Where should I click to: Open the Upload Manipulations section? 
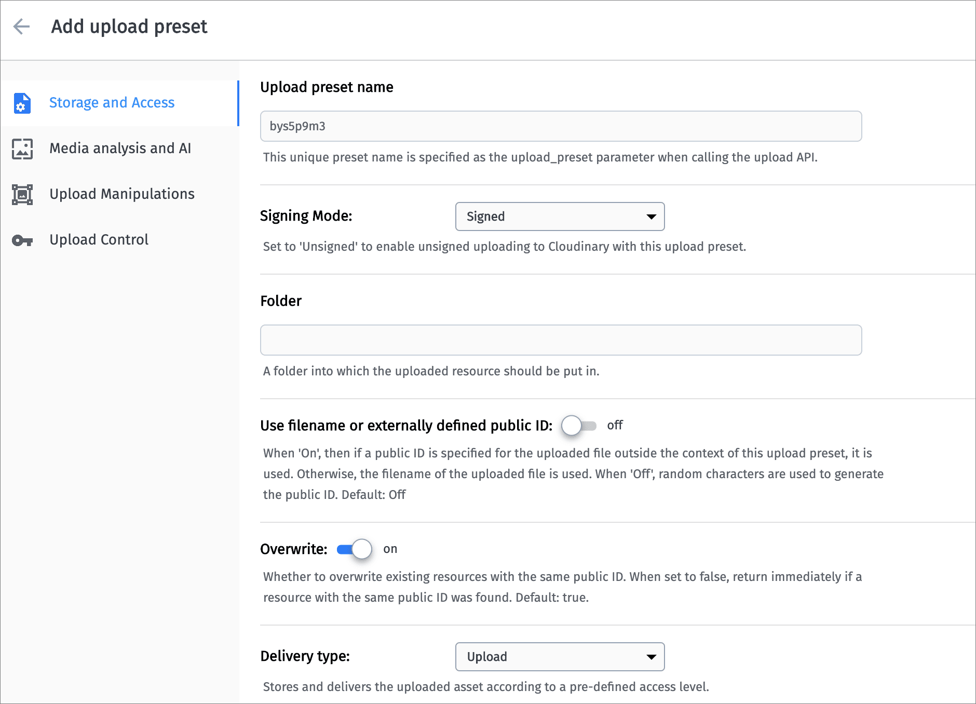[x=121, y=194]
